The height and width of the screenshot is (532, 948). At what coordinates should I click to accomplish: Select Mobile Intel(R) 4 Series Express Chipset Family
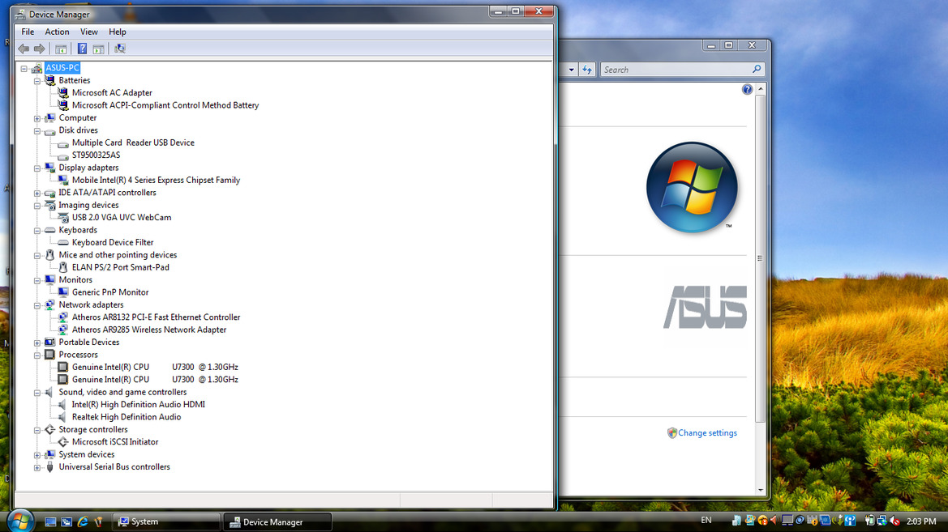(x=156, y=180)
